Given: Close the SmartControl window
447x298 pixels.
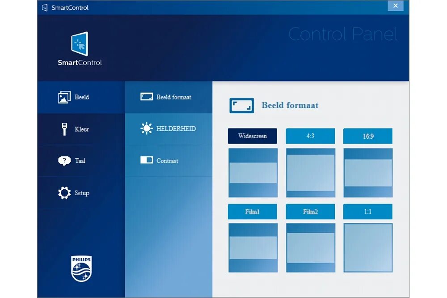Looking at the screenshot, I should pyautogui.click(x=396, y=6).
